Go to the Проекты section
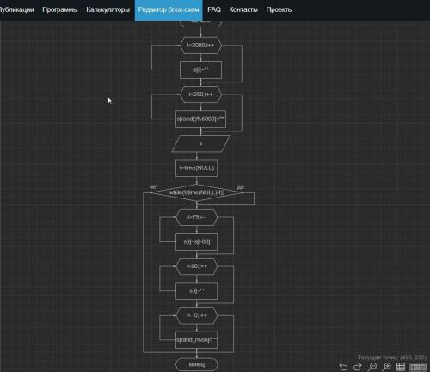Screen dimensions: 430x372 point(279,9)
